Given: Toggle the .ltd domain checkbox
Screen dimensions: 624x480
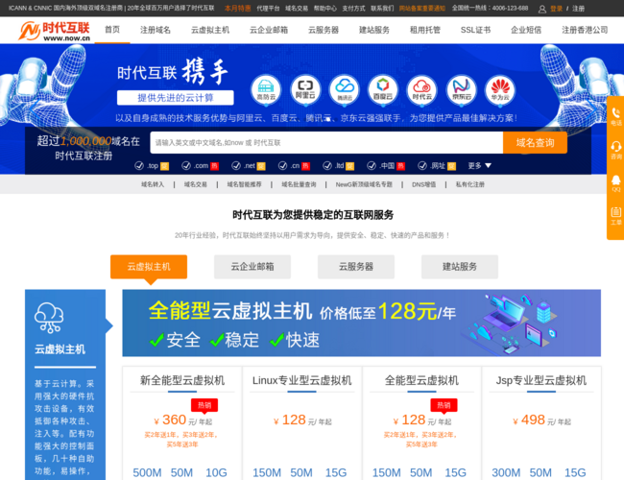Looking at the screenshot, I should coord(327,165).
